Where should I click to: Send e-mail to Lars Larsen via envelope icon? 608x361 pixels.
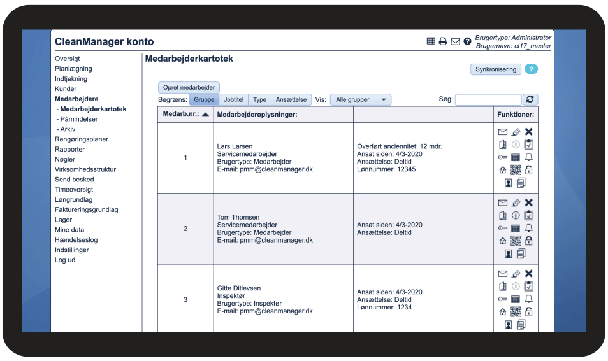[x=503, y=132]
